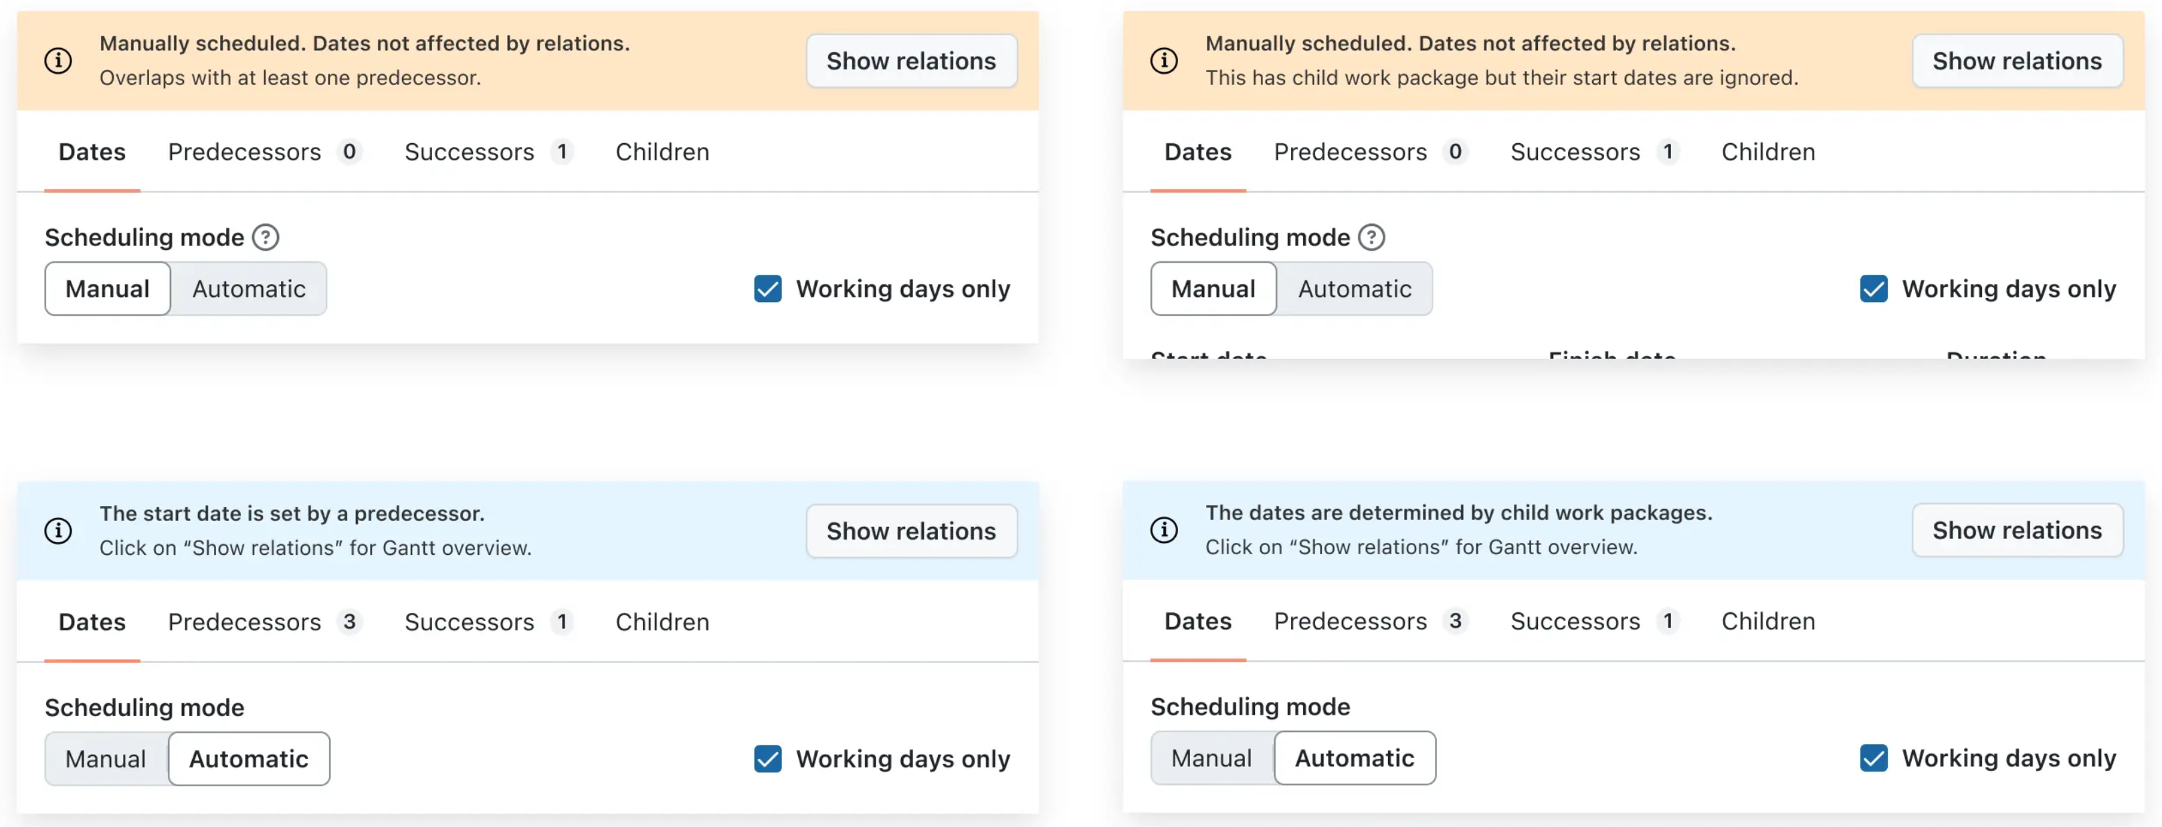Select Manual mode in bottom-right panel
2162x827 pixels.
click(x=1211, y=758)
